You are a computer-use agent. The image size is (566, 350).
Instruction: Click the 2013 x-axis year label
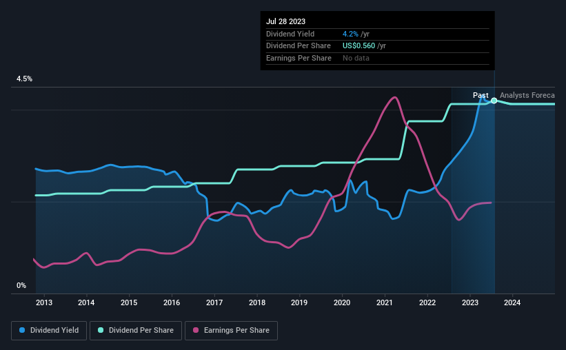(x=44, y=302)
